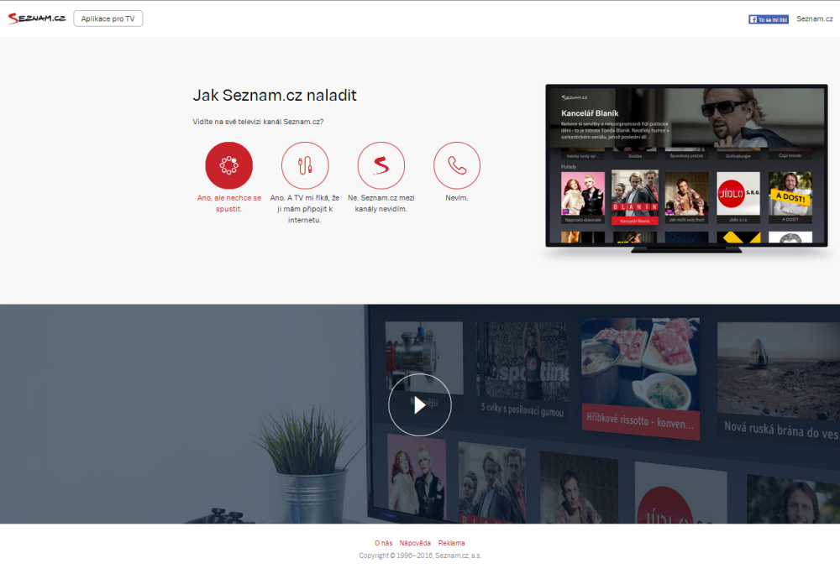Image resolution: width=840 pixels, height=579 pixels.
Task: Click the Seznam.cz logo in header
Action: click(x=37, y=18)
